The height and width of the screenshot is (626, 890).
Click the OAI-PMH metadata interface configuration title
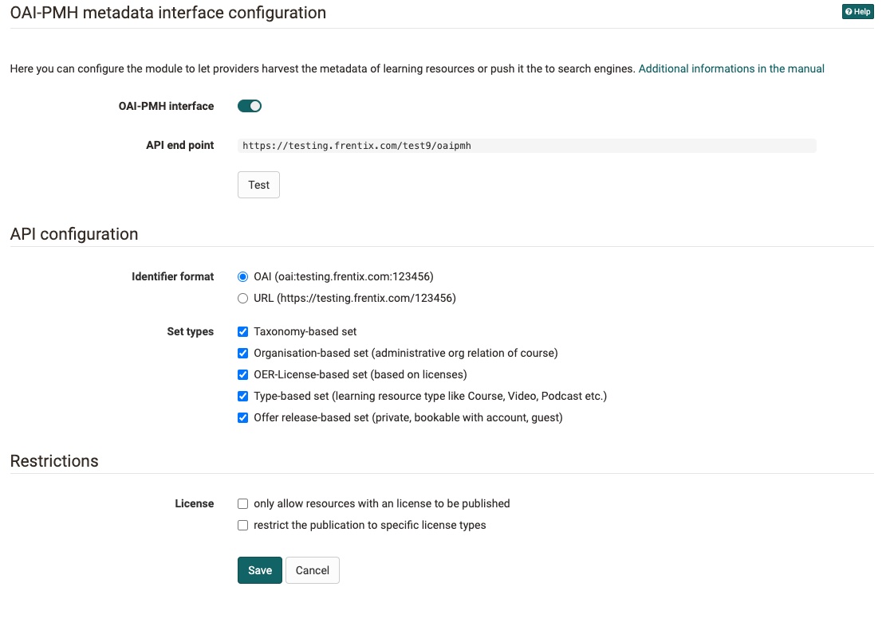click(x=167, y=13)
